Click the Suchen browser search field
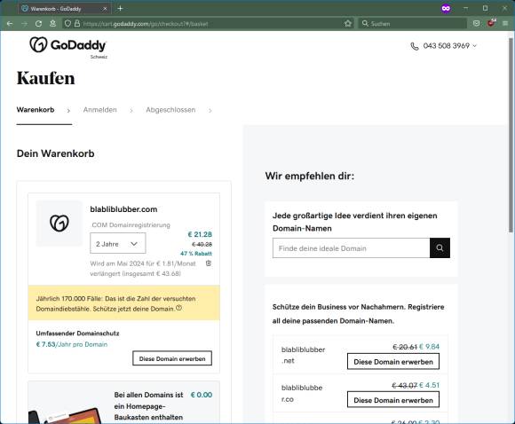Screen dimensions: 515x424 point(413,24)
